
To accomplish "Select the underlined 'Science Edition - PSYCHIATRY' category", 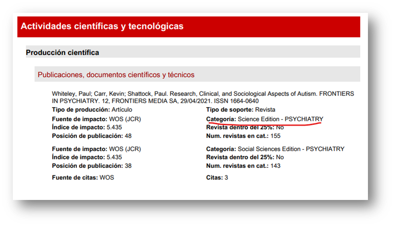I will (x=280, y=119).
